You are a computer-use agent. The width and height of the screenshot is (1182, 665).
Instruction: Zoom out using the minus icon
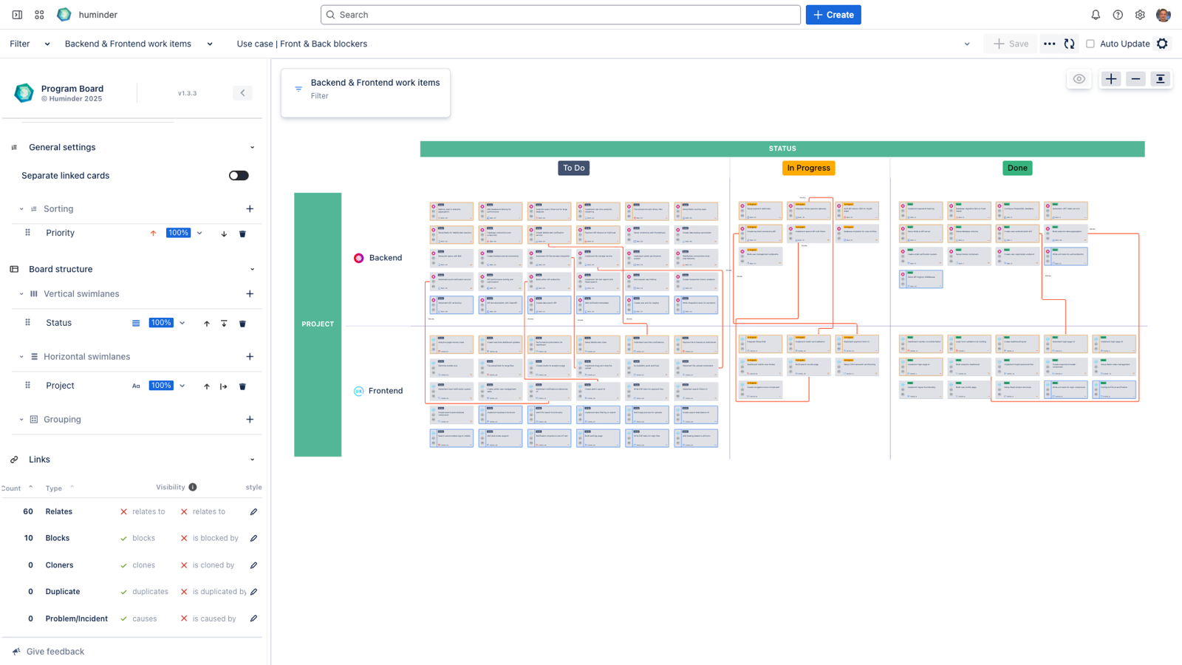tap(1135, 78)
